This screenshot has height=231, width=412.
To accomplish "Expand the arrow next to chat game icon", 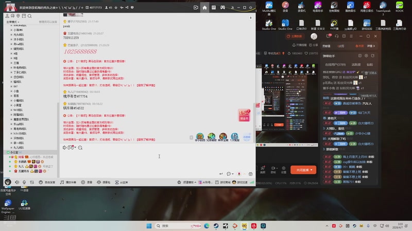I will tap(75, 148).
